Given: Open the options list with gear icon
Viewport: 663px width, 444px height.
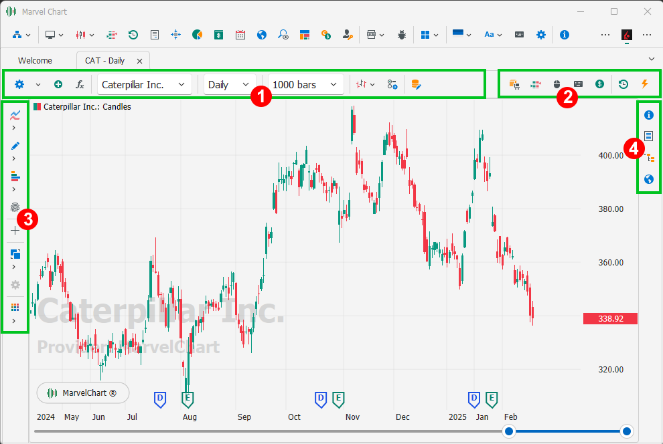Looking at the screenshot, I should coord(392,84).
